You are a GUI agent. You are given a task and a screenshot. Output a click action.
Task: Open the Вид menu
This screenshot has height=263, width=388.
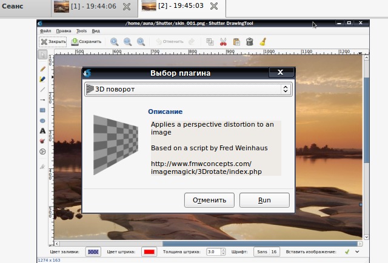(x=96, y=31)
